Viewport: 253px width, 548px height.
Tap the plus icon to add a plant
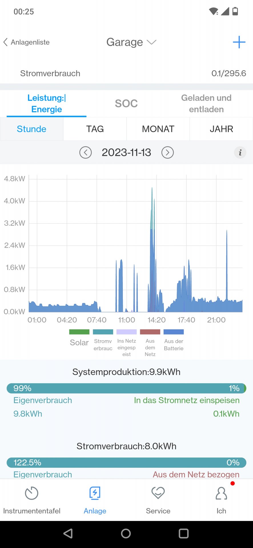(239, 42)
